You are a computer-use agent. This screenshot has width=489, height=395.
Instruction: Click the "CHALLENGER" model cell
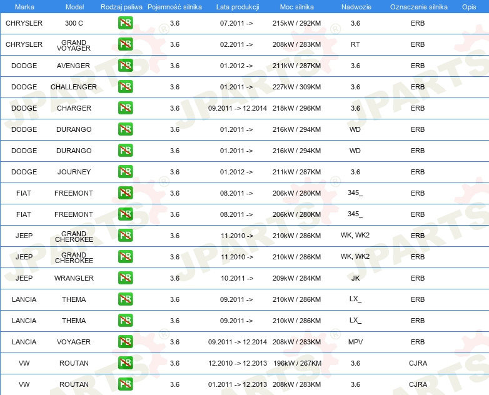point(74,87)
